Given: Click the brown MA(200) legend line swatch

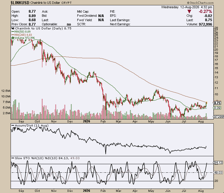Looking at the screenshot, I should pos(13,35).
